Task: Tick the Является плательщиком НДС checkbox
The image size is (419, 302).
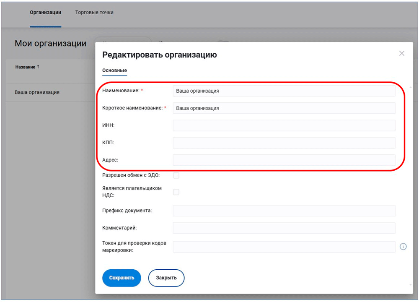Action: 176,192
